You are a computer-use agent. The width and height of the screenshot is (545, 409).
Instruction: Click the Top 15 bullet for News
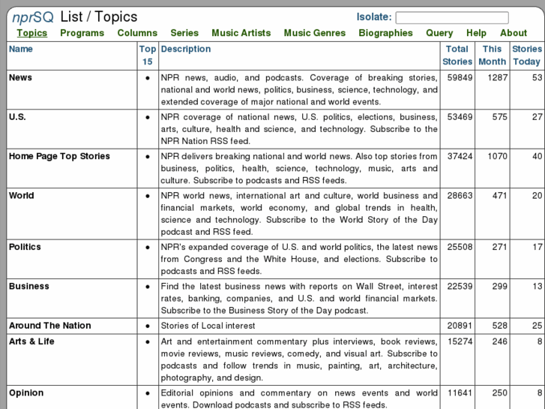tap(148, 78)
